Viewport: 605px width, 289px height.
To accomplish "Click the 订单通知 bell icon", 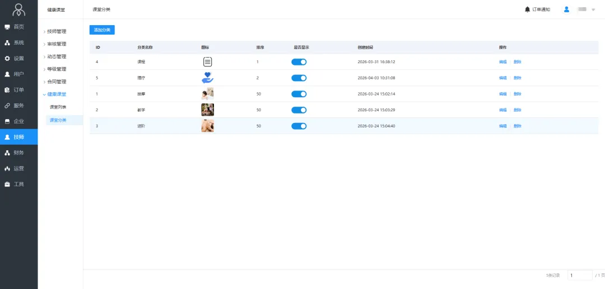I will click(x=527, y=10).
